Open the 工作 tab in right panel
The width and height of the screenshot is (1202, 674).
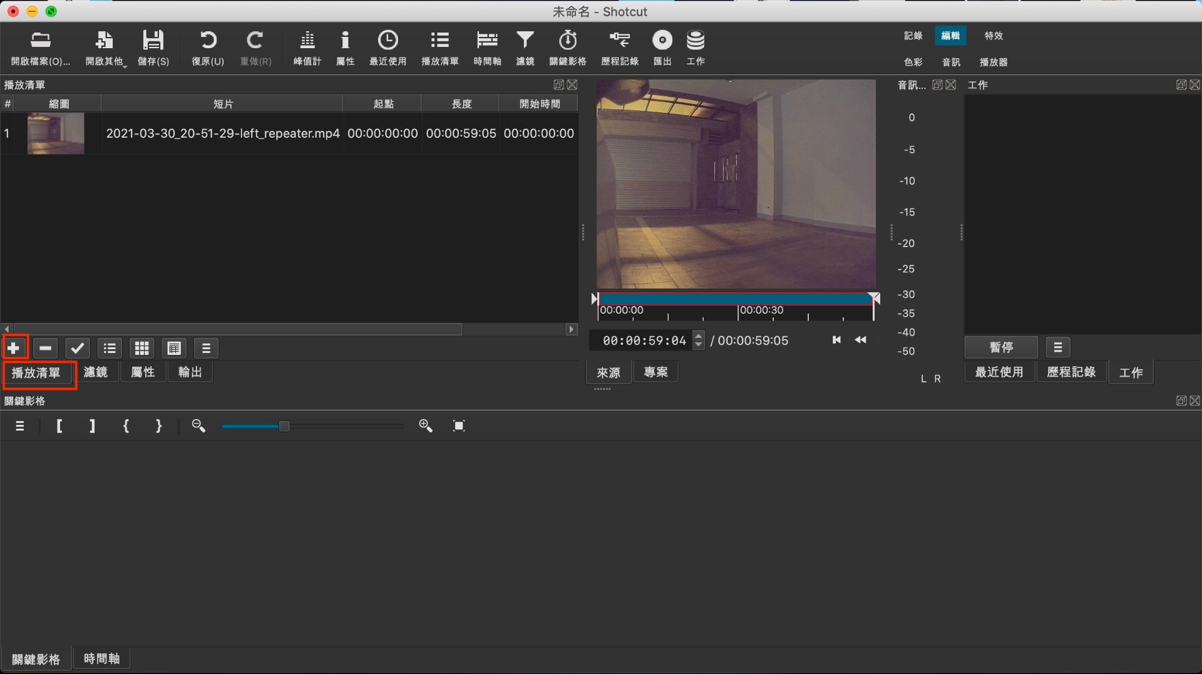tap(1131, 372)
